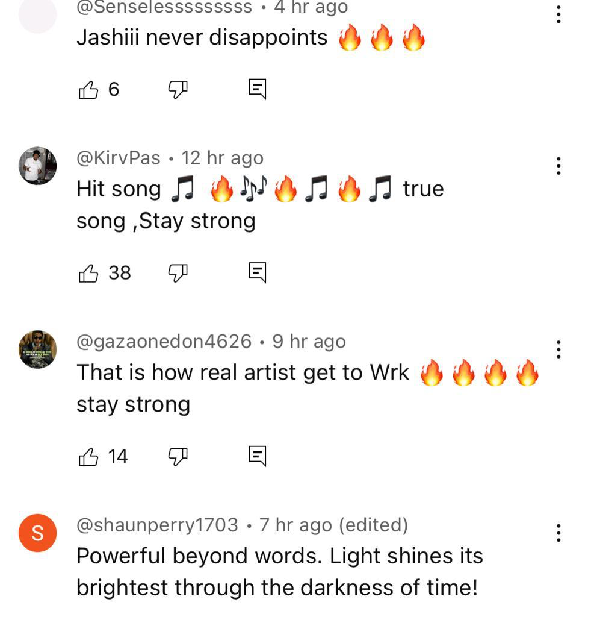Like the 'Jashiii never disappoints' comment

[x=88, y=90]
